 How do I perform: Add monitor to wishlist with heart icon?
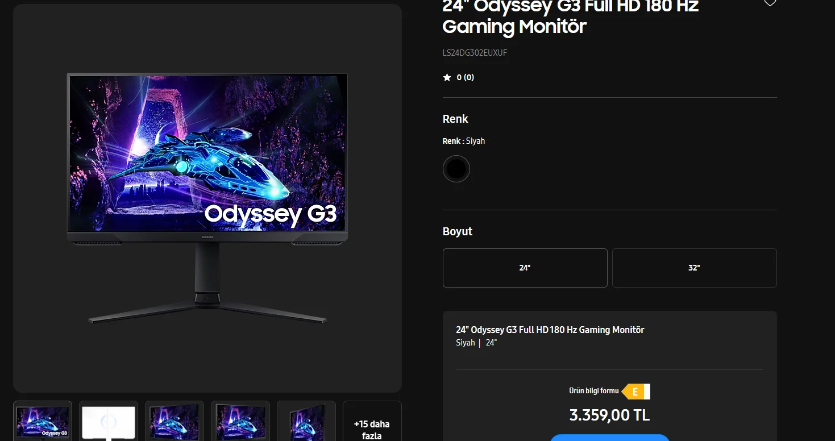click(x=770, y=3)
